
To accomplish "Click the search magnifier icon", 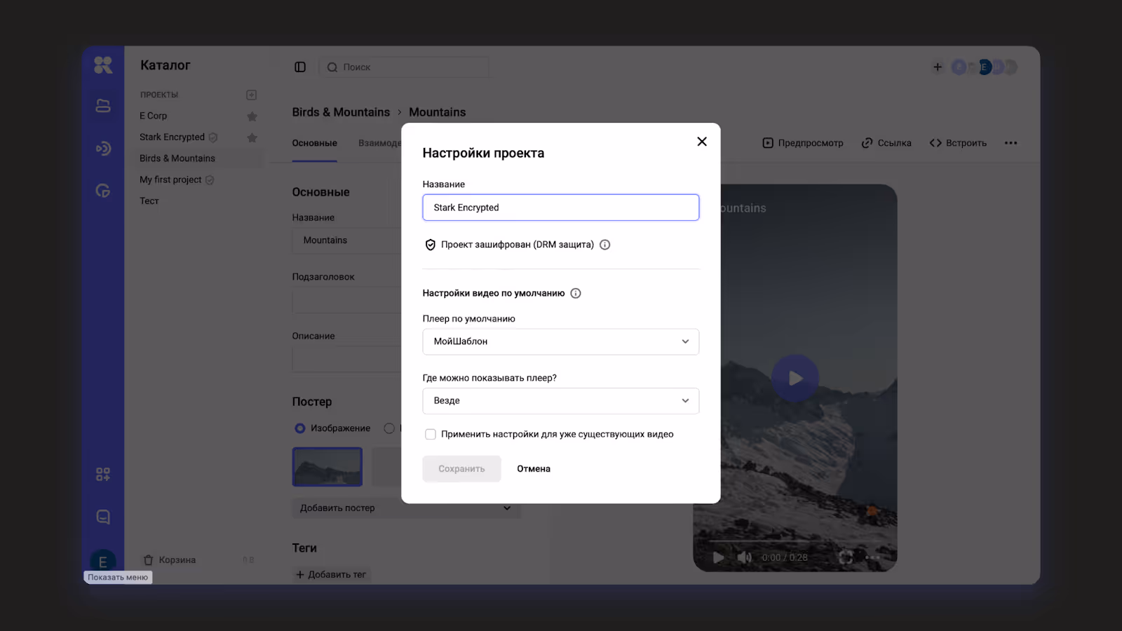I will [x=332, y=67].
